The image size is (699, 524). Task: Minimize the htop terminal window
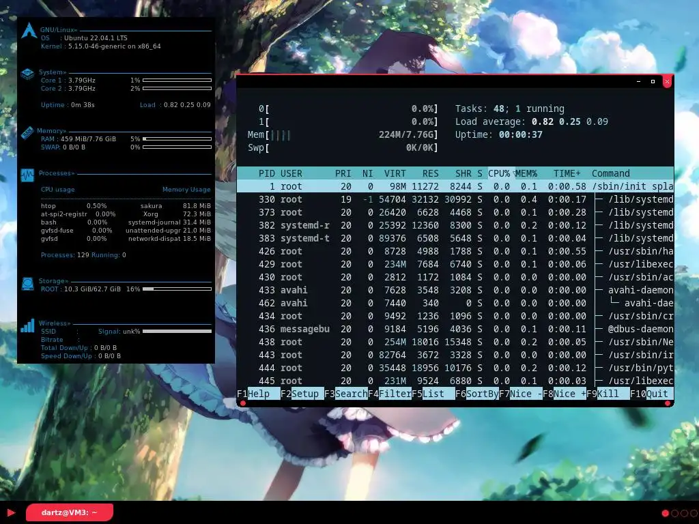pos(639,82)
